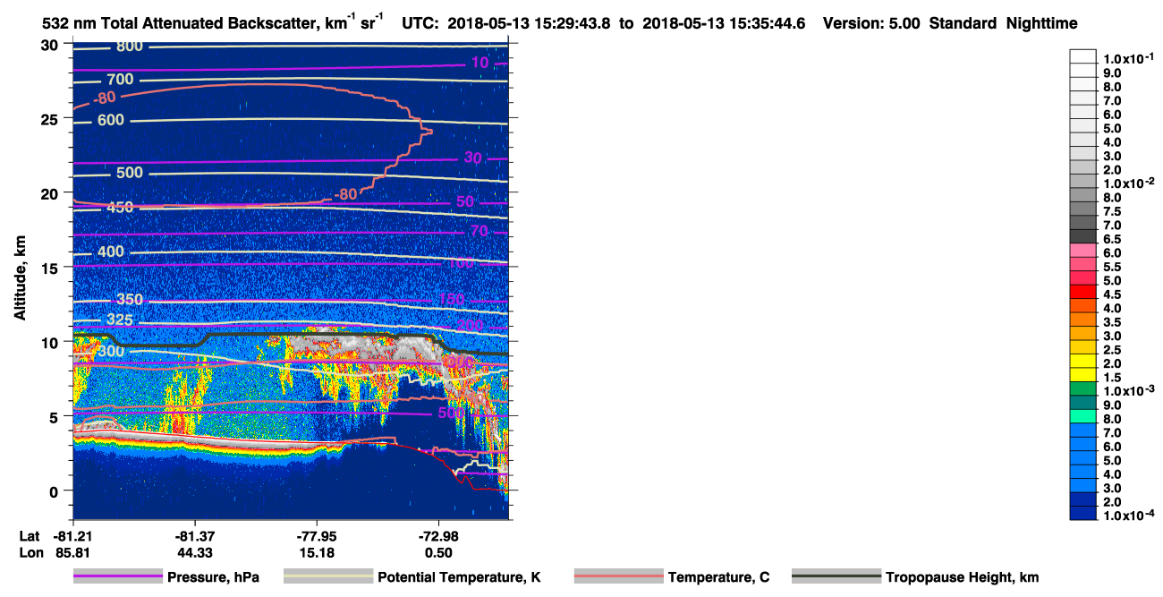The width and height of the screenshot is (1163, 597).
Task: Click the mint swatch below 1.0x10-3, between 9.0 and 8.0
Action: tap(1083, 415)
